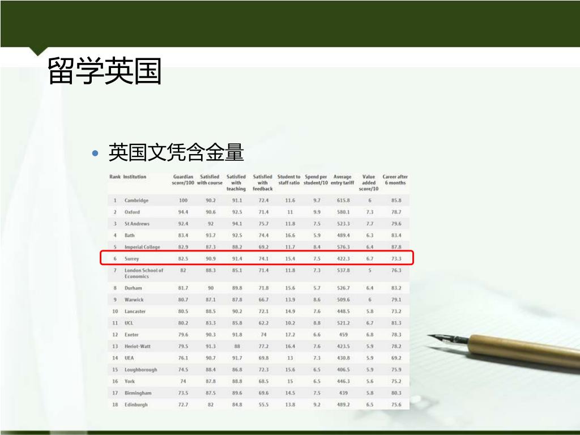
Task: Click the Edinburgh institution name
Action: coord(136,404)
